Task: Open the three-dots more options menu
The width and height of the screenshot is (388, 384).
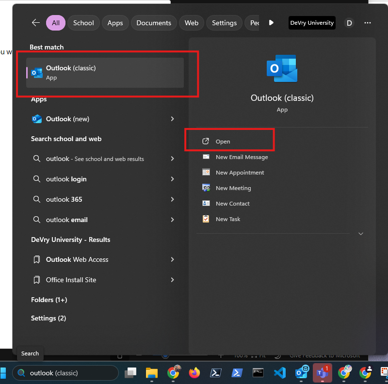Action: click(x=367, y=23)
